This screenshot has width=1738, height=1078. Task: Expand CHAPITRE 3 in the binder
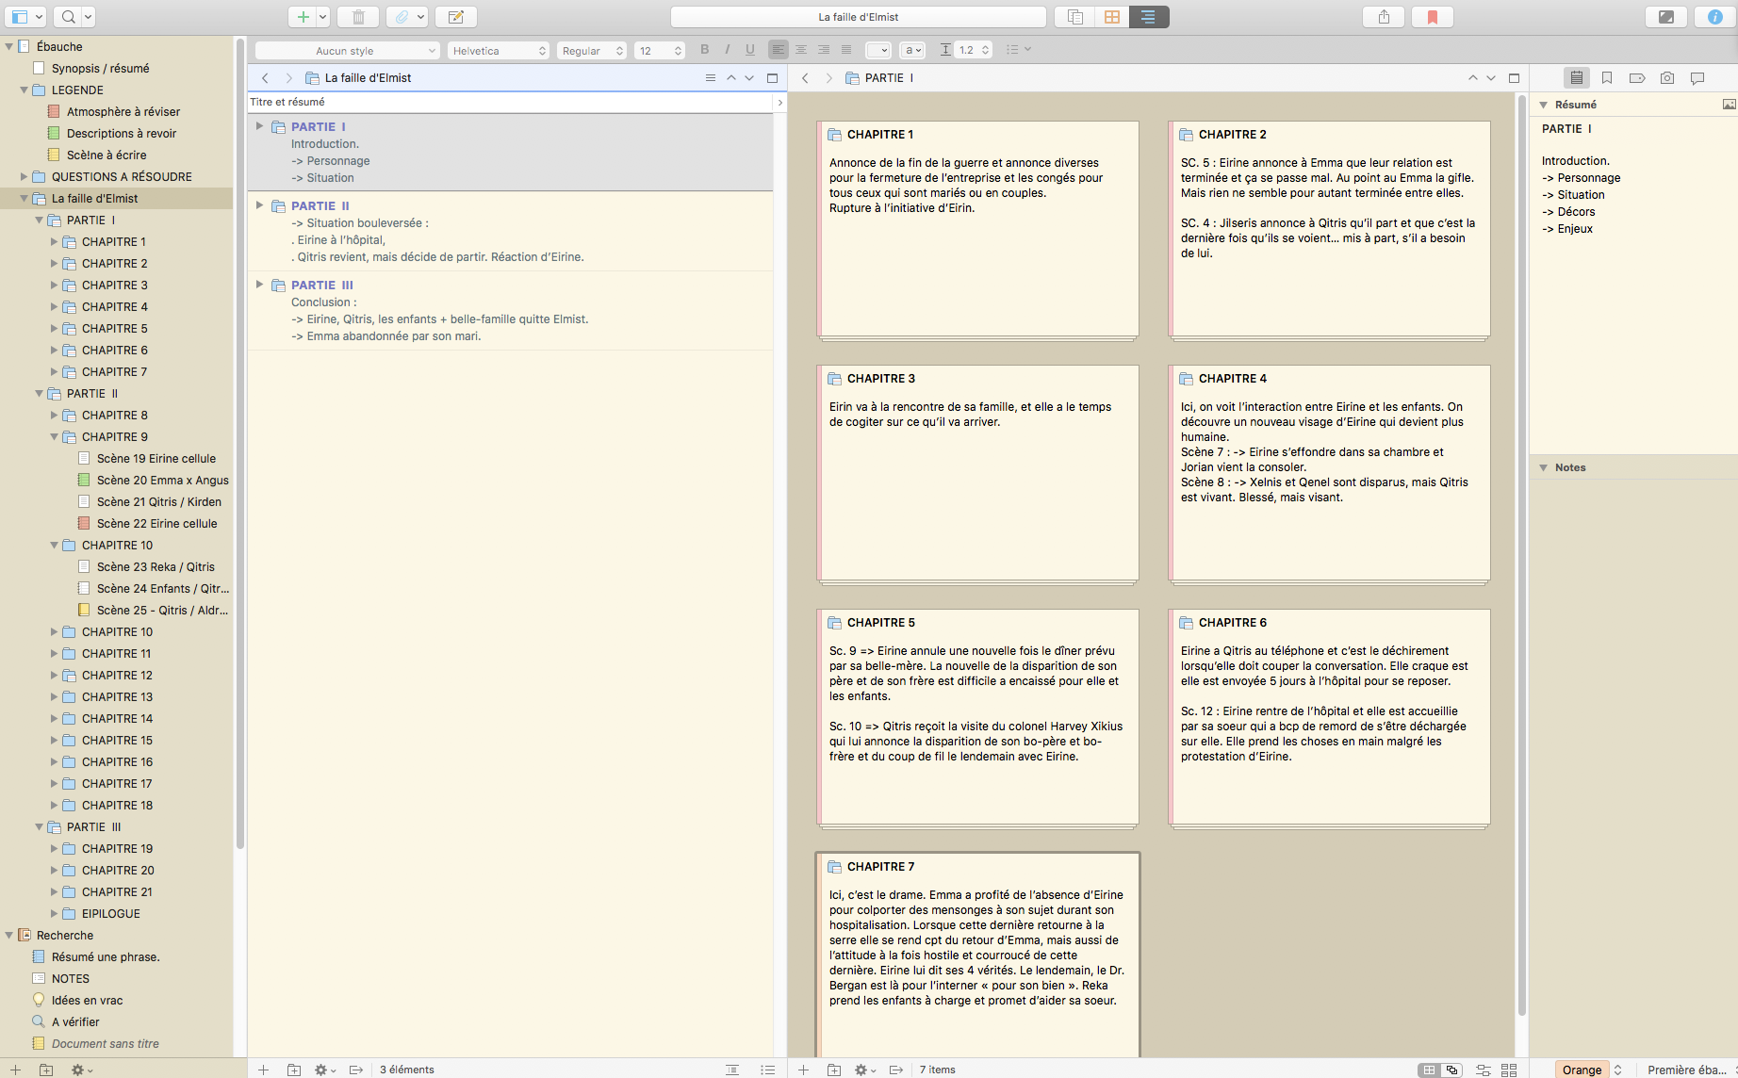(55, 286)
